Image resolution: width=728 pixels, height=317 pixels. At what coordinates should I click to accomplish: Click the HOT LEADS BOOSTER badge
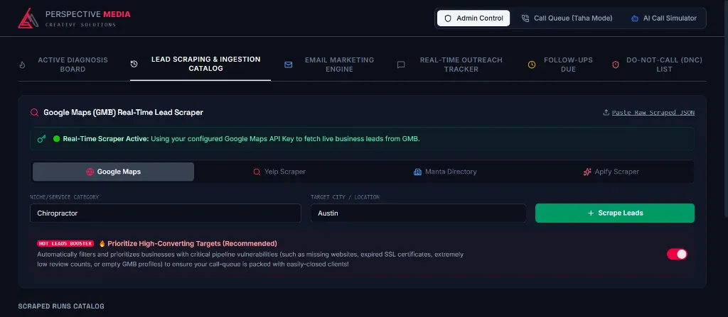65,243
